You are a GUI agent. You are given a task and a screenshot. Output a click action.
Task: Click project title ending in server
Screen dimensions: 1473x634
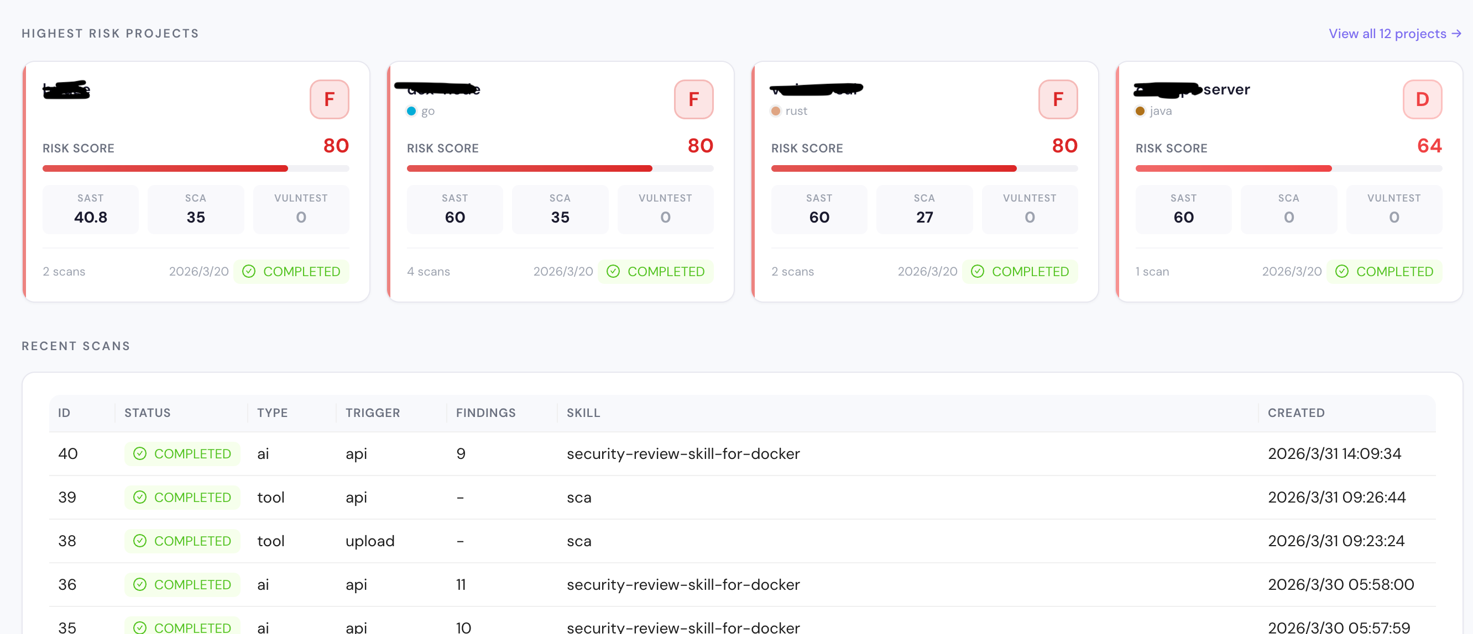(1192, 89)
